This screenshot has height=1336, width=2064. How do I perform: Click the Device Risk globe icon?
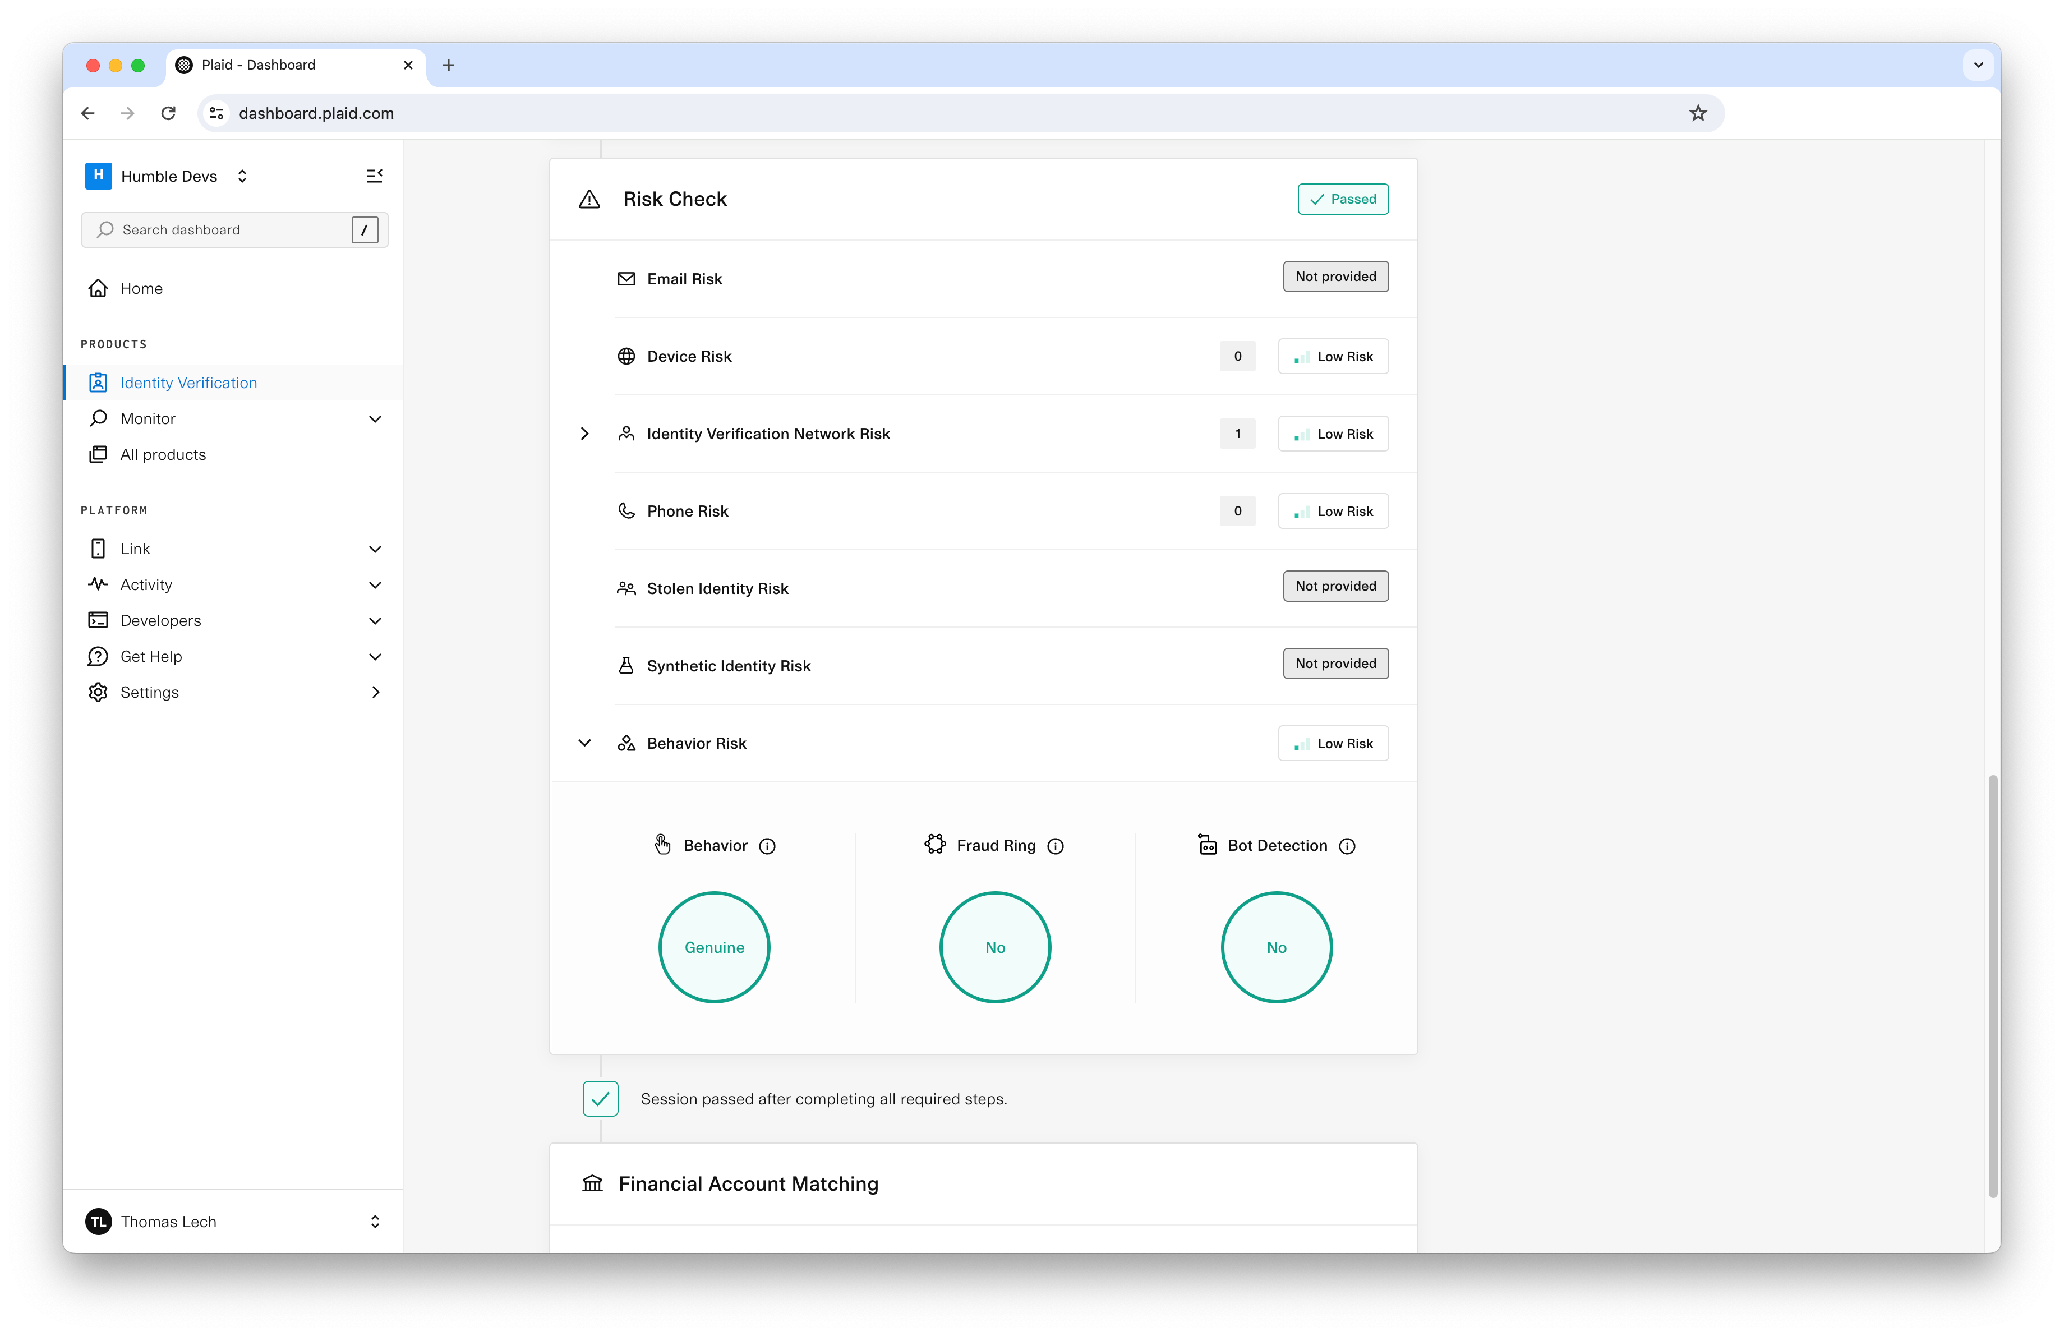click(626, 356)
